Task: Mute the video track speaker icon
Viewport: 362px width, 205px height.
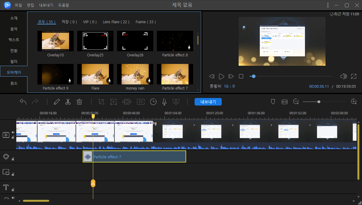Action: (13, 132)
